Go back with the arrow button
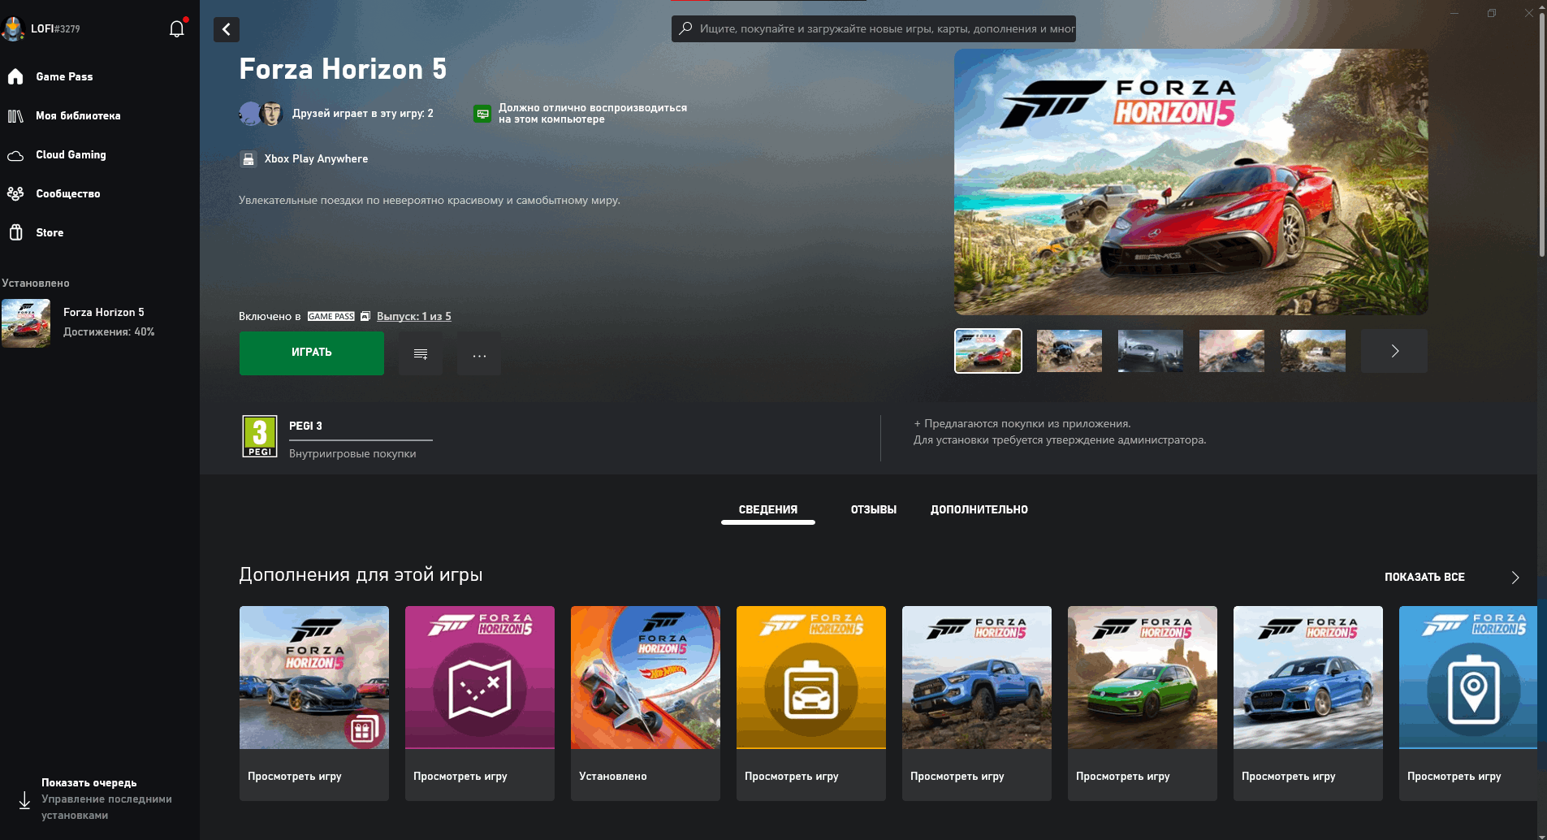The width and height of the screenshot is (1547, 840). (x=227, y=29)
